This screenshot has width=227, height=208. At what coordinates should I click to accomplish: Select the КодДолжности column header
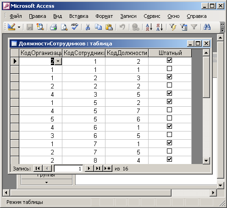127,53
